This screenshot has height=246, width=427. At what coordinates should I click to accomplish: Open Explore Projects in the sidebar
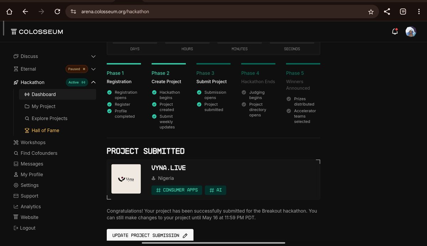click(x=49, y=118)
